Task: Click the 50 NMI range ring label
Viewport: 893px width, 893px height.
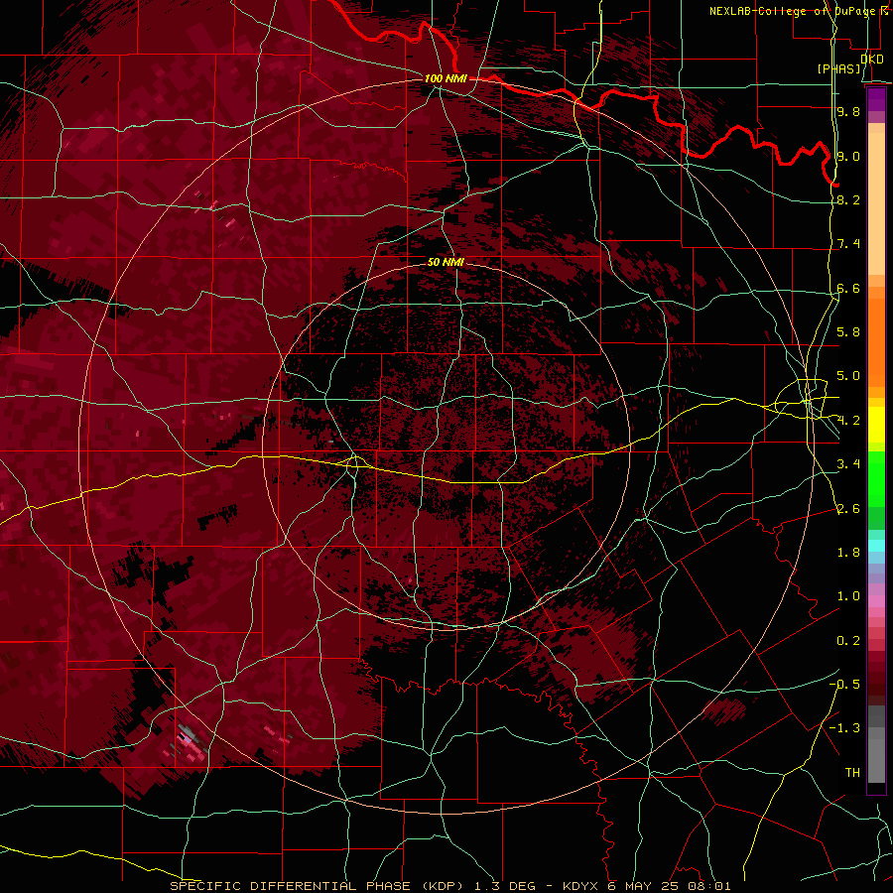Action: point(446,262)
